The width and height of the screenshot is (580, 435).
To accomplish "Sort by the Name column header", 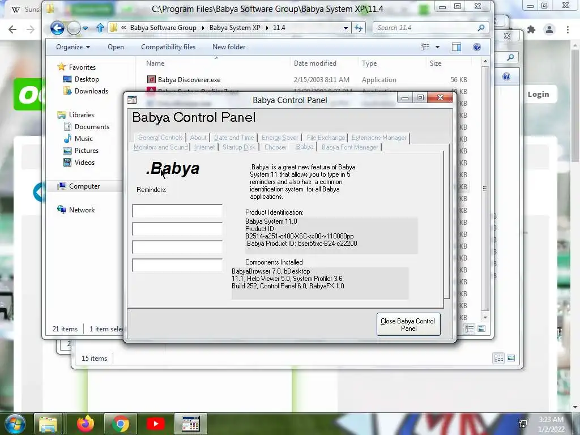I will (x=155, y=63).
